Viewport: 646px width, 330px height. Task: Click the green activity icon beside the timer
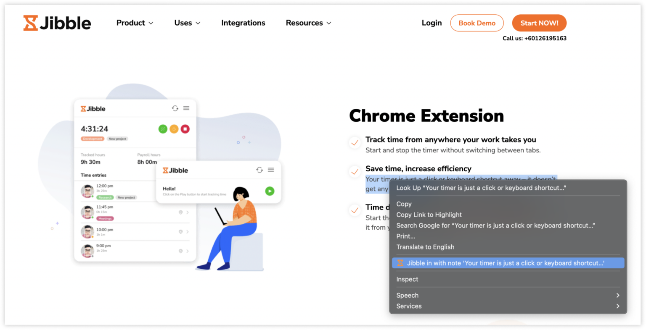coord(163,129)
